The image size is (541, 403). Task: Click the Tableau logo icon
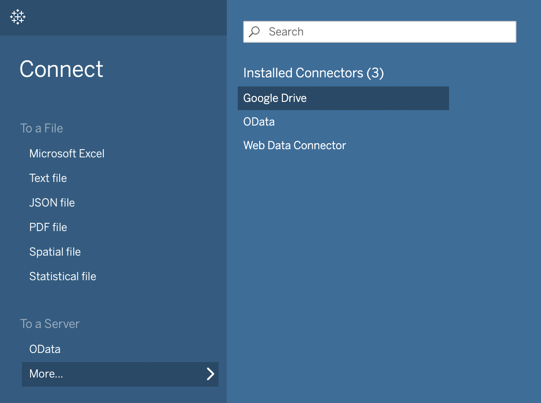tap(18, 16)
